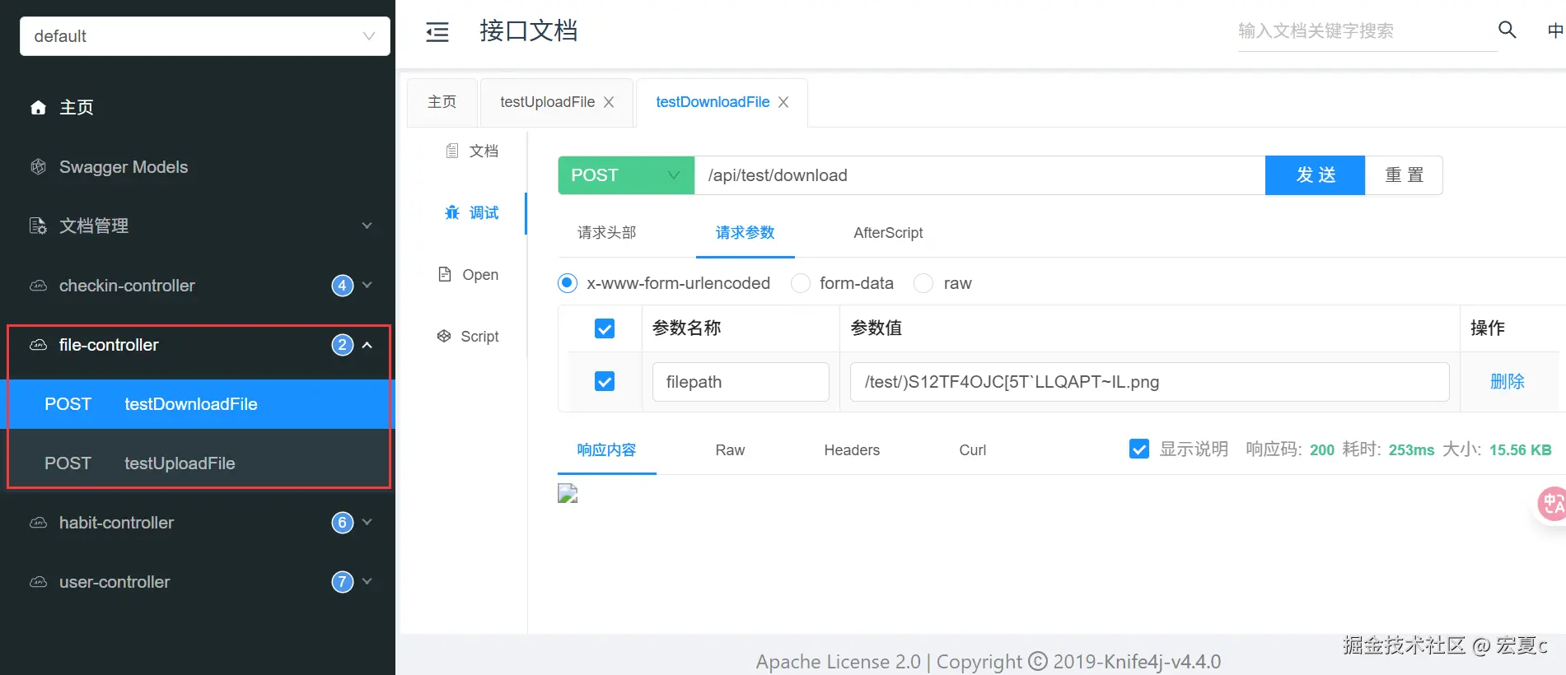Open the 请求头部 tab
This screenshot has width=1566, height=675.
[x=607, y=233]
